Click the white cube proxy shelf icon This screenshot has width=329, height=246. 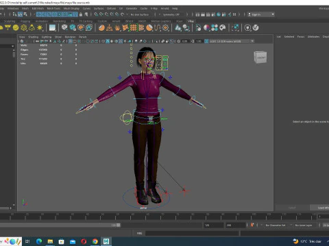[x=64, y=28]
